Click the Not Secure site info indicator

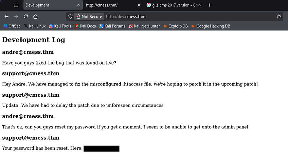[x=89, y=16]
